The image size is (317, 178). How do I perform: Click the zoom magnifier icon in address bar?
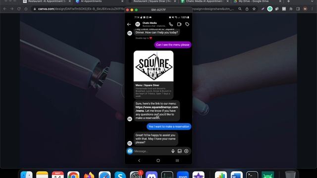pos(240,9)
